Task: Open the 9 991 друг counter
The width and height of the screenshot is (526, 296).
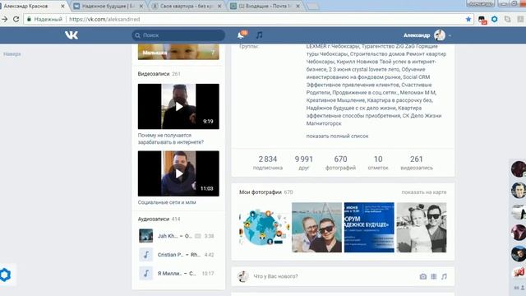Action: tap(304, 163)
